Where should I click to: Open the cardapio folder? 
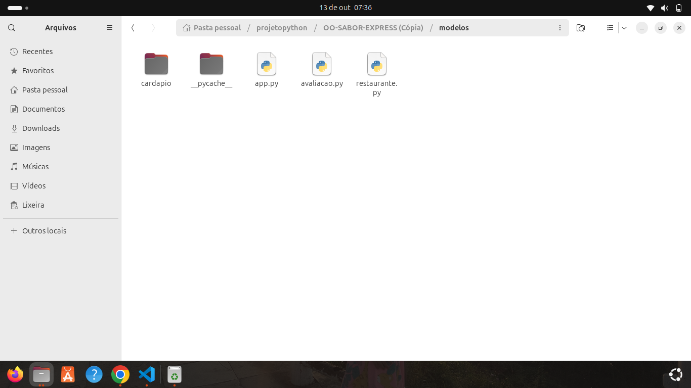click(x=156, y=70)
